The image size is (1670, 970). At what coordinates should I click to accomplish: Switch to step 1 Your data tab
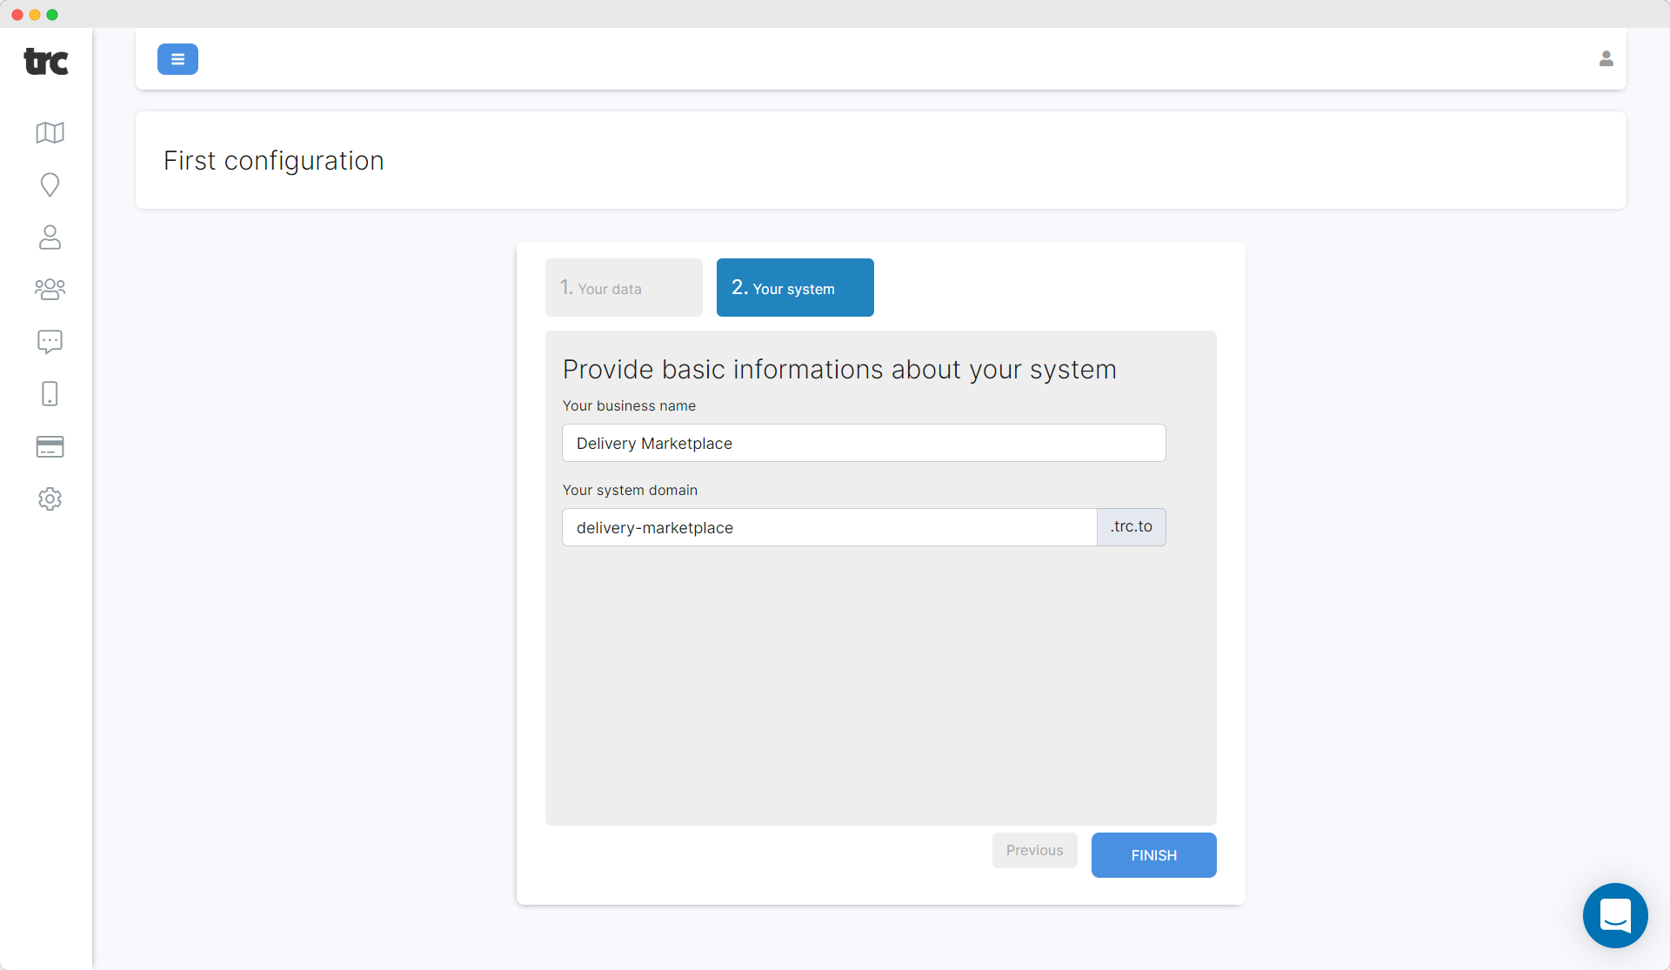point(624,287)
